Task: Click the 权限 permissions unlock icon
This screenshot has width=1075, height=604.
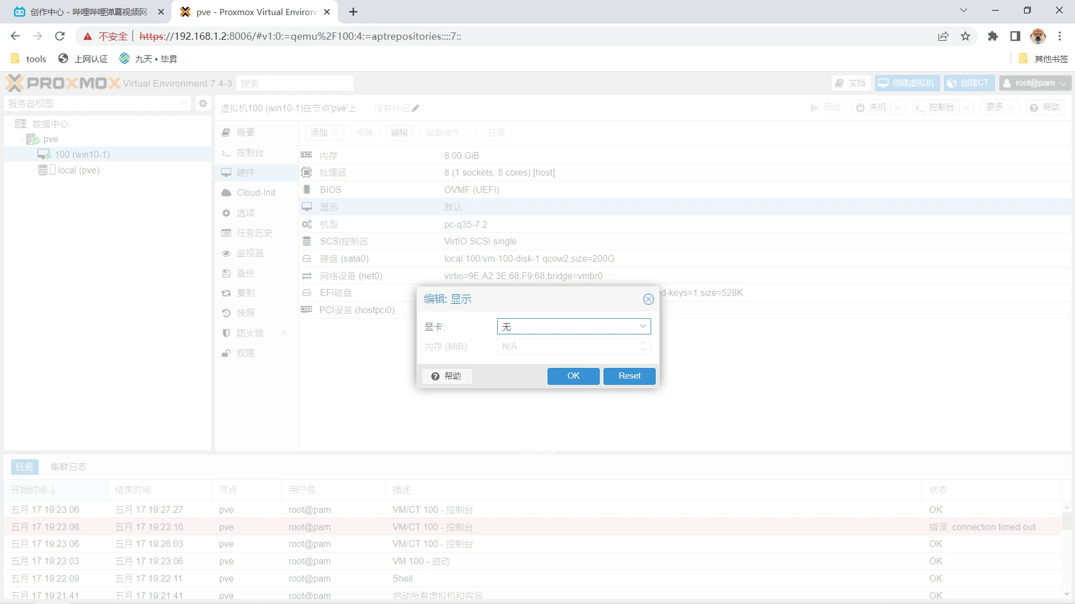Action: click(x=226, y=353)
